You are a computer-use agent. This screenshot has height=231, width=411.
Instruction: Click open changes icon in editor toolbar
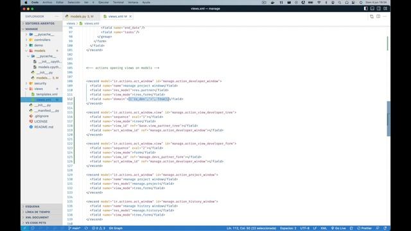coord(372,17)
